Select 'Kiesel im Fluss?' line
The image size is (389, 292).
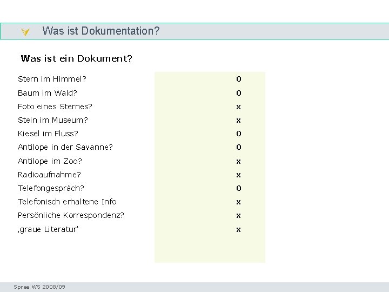(48, 134)
